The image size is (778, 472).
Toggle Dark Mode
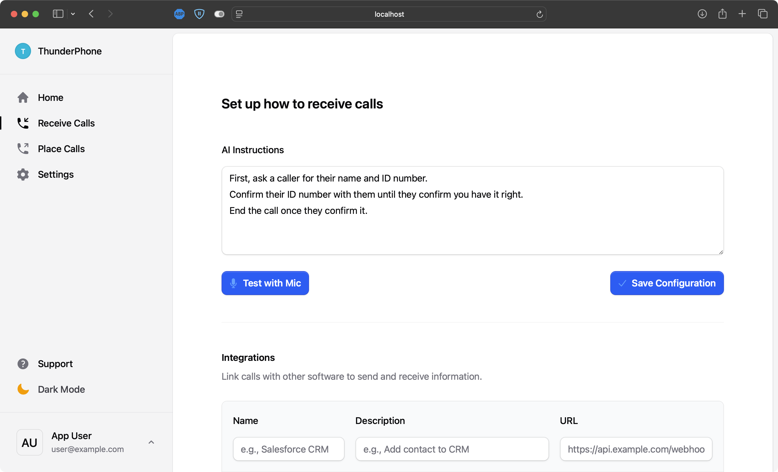click(61, 389)
